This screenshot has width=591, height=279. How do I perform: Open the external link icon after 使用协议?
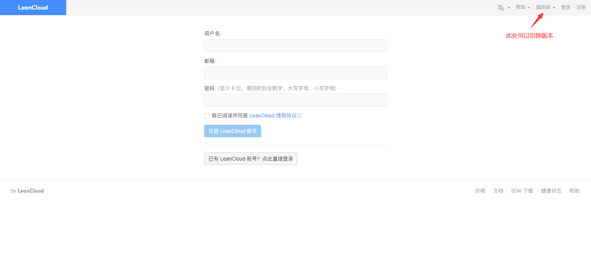click(299, 116)
